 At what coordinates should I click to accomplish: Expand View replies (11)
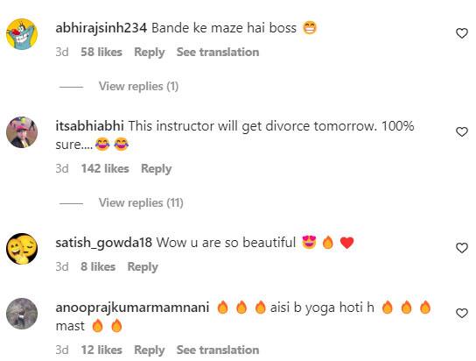(141, 203)
